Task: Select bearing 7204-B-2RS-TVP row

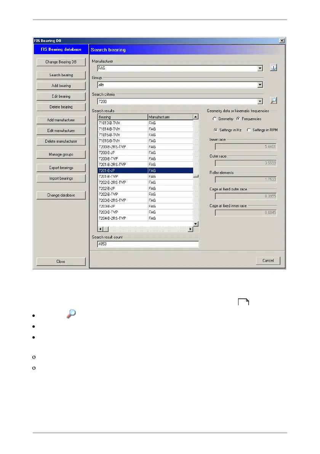Action: pos(146,218)
